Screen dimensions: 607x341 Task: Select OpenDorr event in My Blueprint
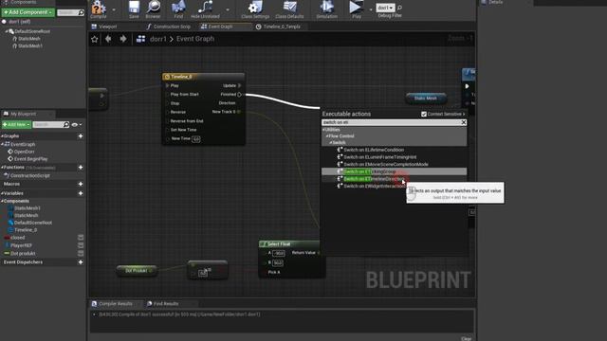(24, 152)
